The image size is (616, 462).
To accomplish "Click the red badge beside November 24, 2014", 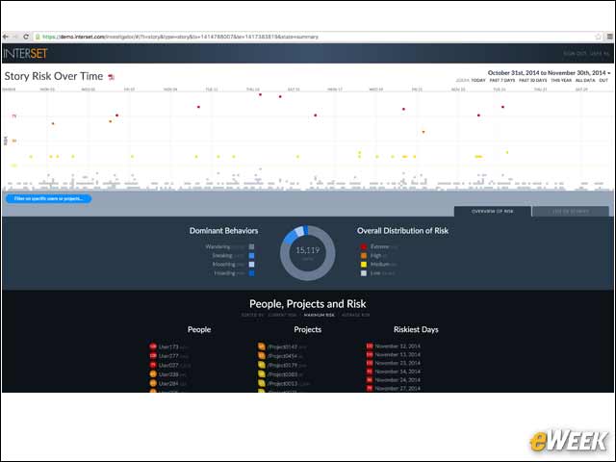I will coord(370,380).
